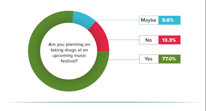This screenshot has width=206, height=111.
Task: Click 'Are you planning on' text line
Action: tap(69, 44)
